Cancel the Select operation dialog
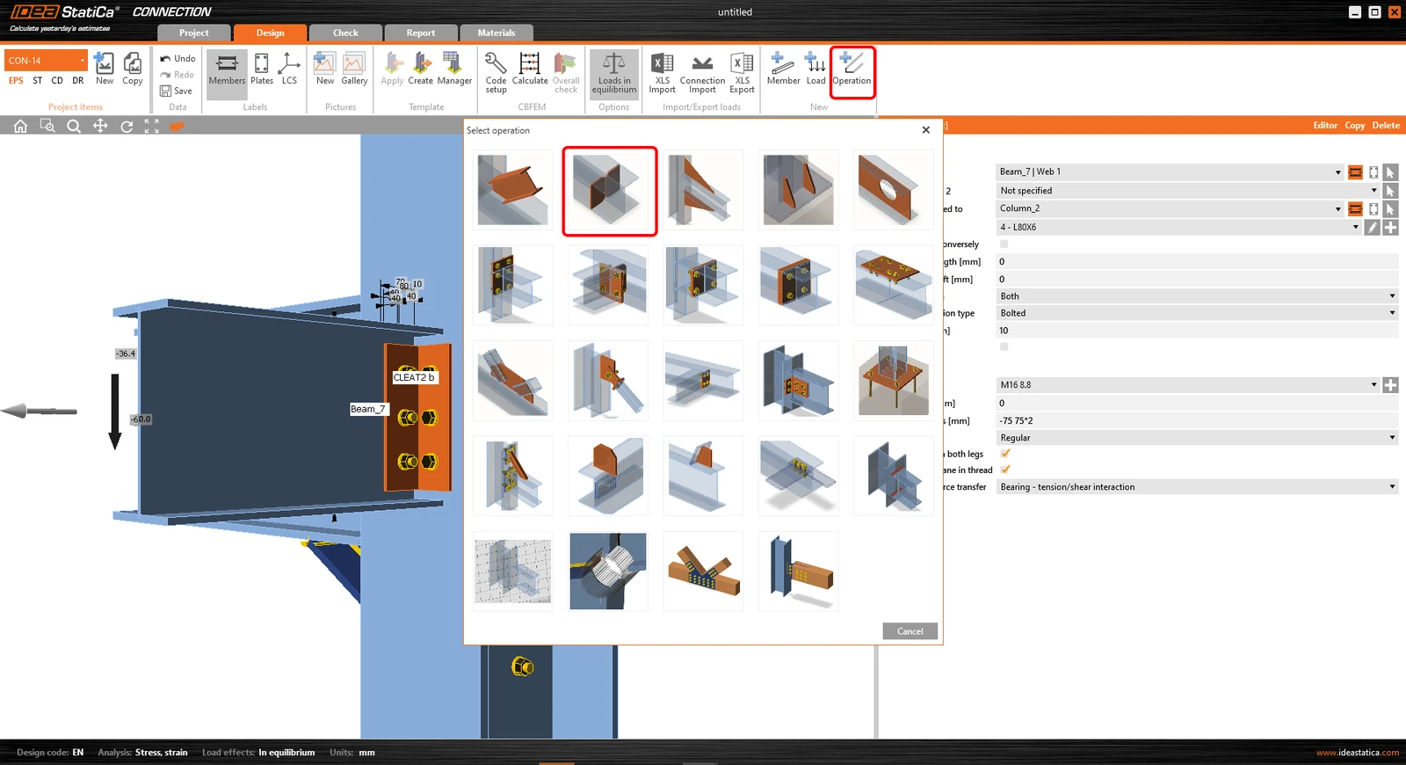 [910, 631]
